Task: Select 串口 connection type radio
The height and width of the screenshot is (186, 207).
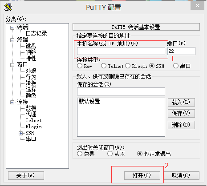Action: [x=176, y=66]
